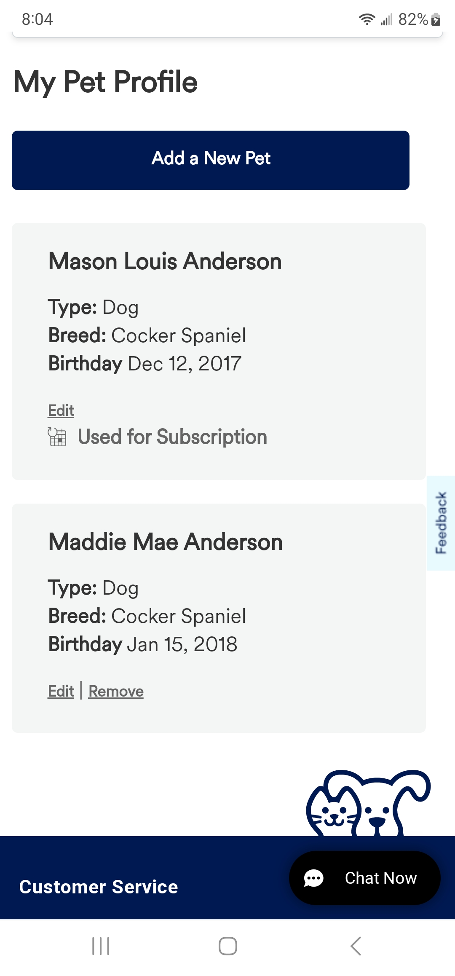The image size is (455, 976).
Task: Open the Customer Service footer section
Action: pos(99,887)
